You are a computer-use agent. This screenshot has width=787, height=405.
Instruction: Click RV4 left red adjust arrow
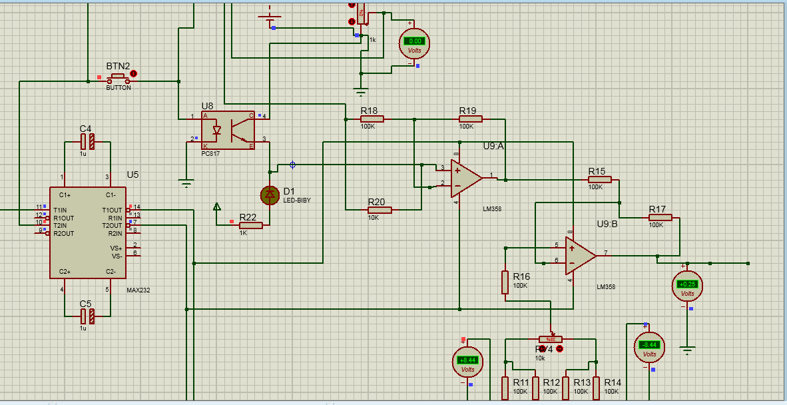click(541, 348)
